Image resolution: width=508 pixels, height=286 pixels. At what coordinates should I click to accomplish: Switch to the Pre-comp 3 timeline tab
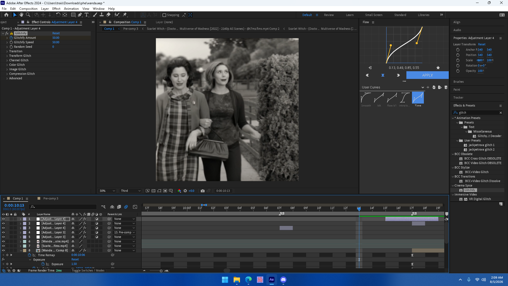(51, 198)
